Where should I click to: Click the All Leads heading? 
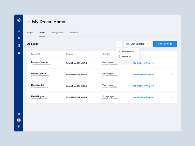pos(33,44)
